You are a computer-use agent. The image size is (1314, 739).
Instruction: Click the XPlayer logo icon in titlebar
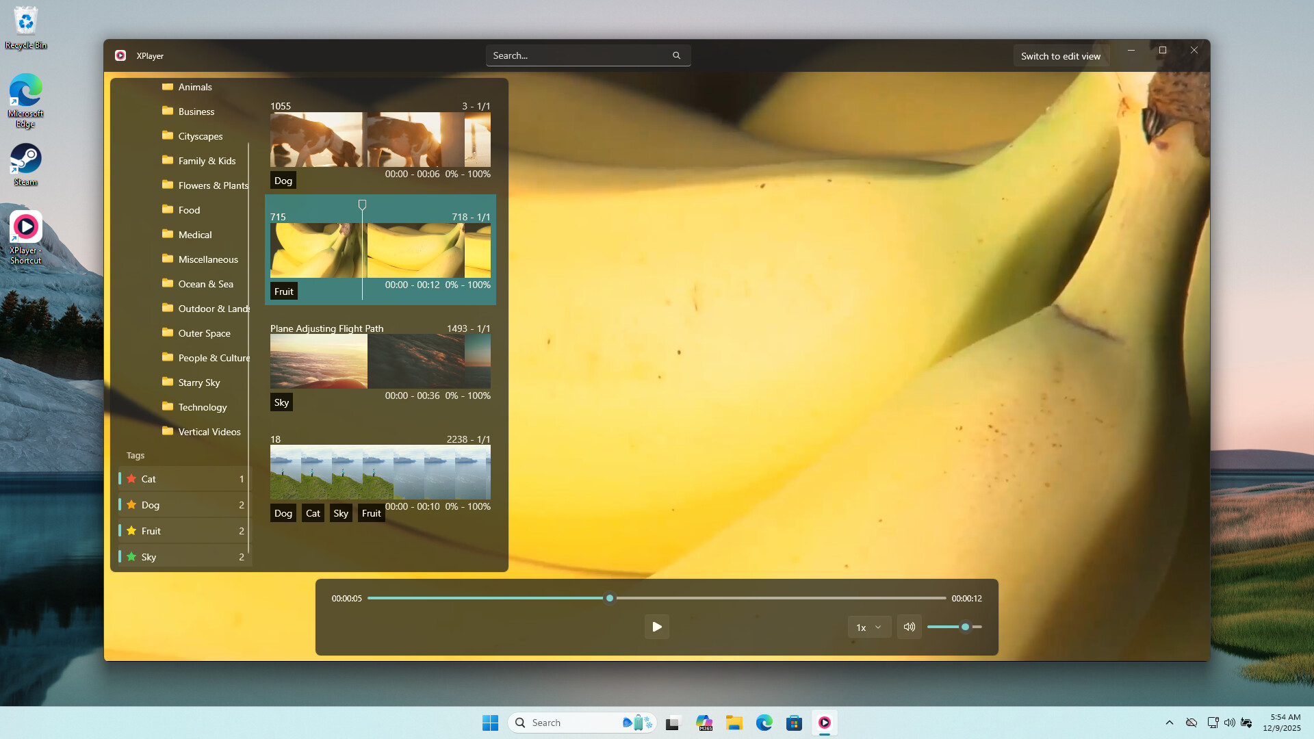[120, 55]
